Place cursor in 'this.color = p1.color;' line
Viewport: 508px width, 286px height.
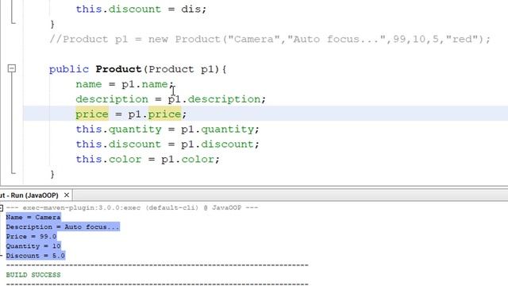click(x=148, y=159)
